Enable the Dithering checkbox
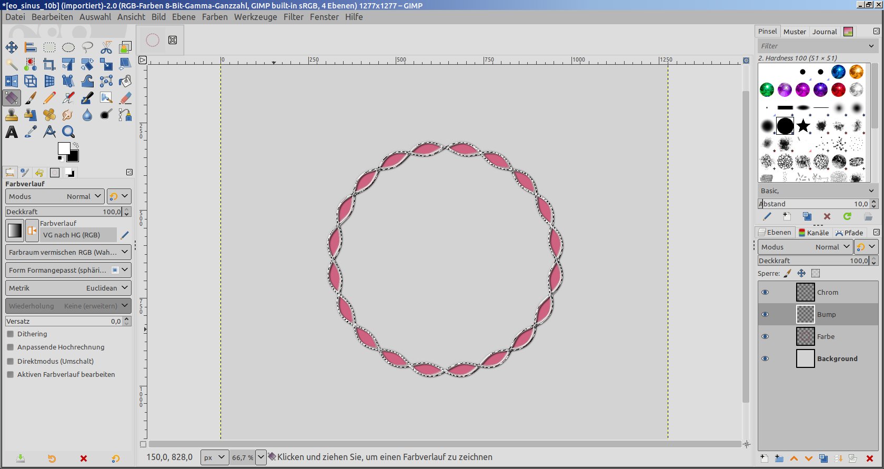 tap(11, 334)
